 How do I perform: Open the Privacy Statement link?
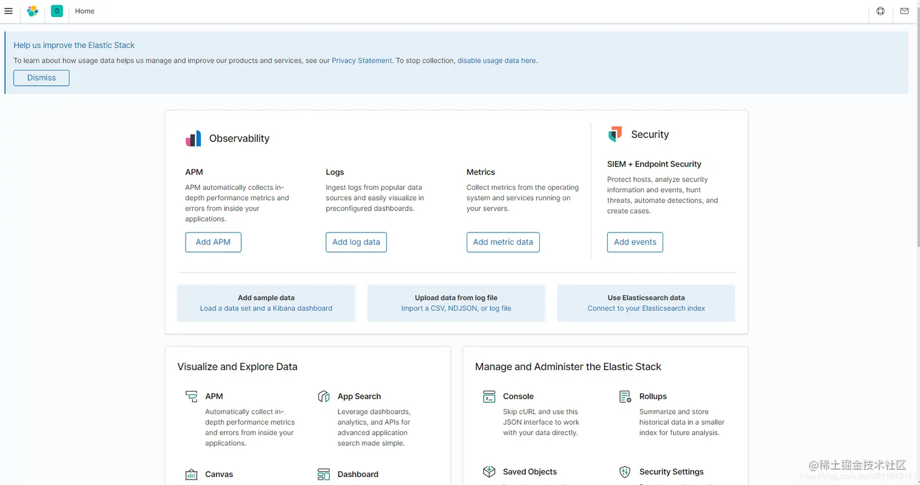[361, 61]
